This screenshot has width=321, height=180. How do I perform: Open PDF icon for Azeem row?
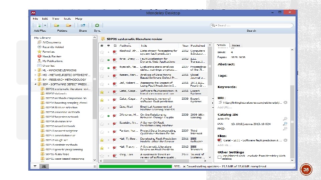coord(115,76)
